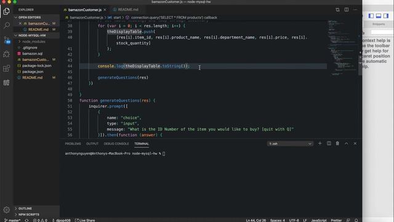Click the bottom activity bar extension icon
This screenshot has height=222, width=394.
7,83
